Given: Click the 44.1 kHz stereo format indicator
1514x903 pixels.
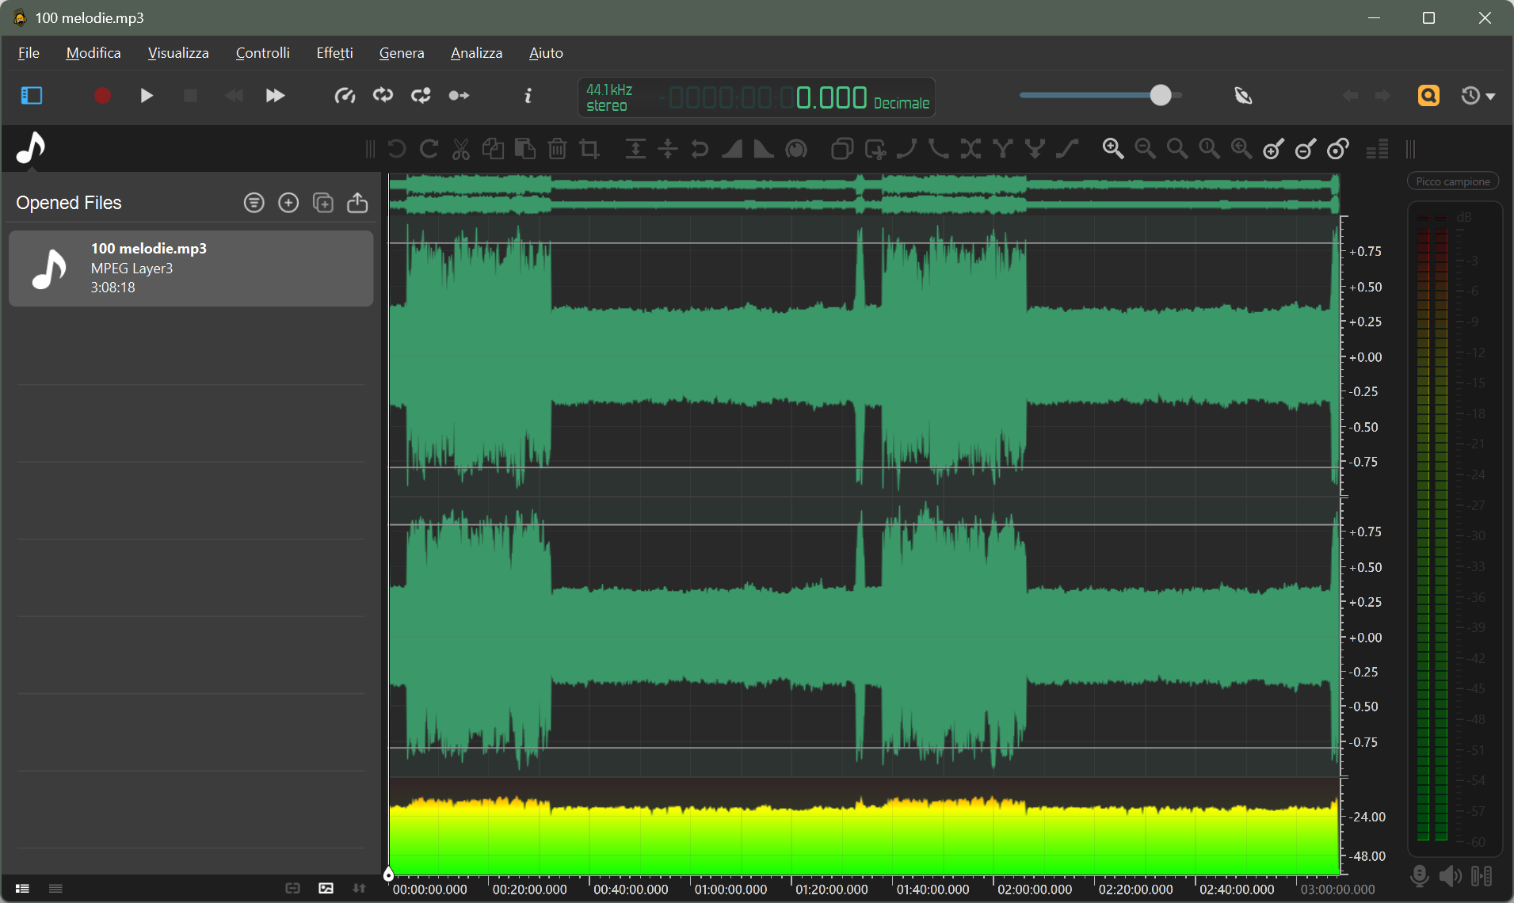Looking at the screenshot, I should [x=609, y=97].
